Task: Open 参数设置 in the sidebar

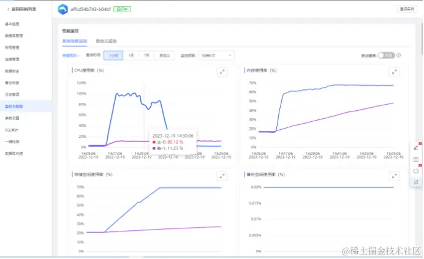Action: 12,118
